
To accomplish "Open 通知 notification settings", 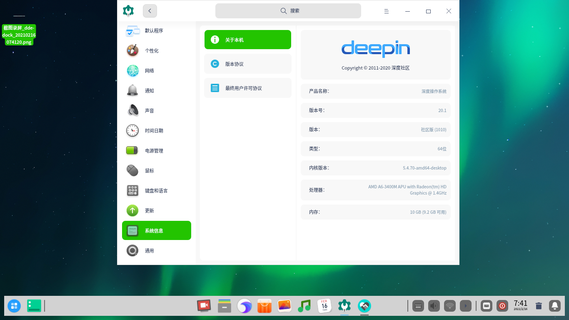I will (157, 91).
